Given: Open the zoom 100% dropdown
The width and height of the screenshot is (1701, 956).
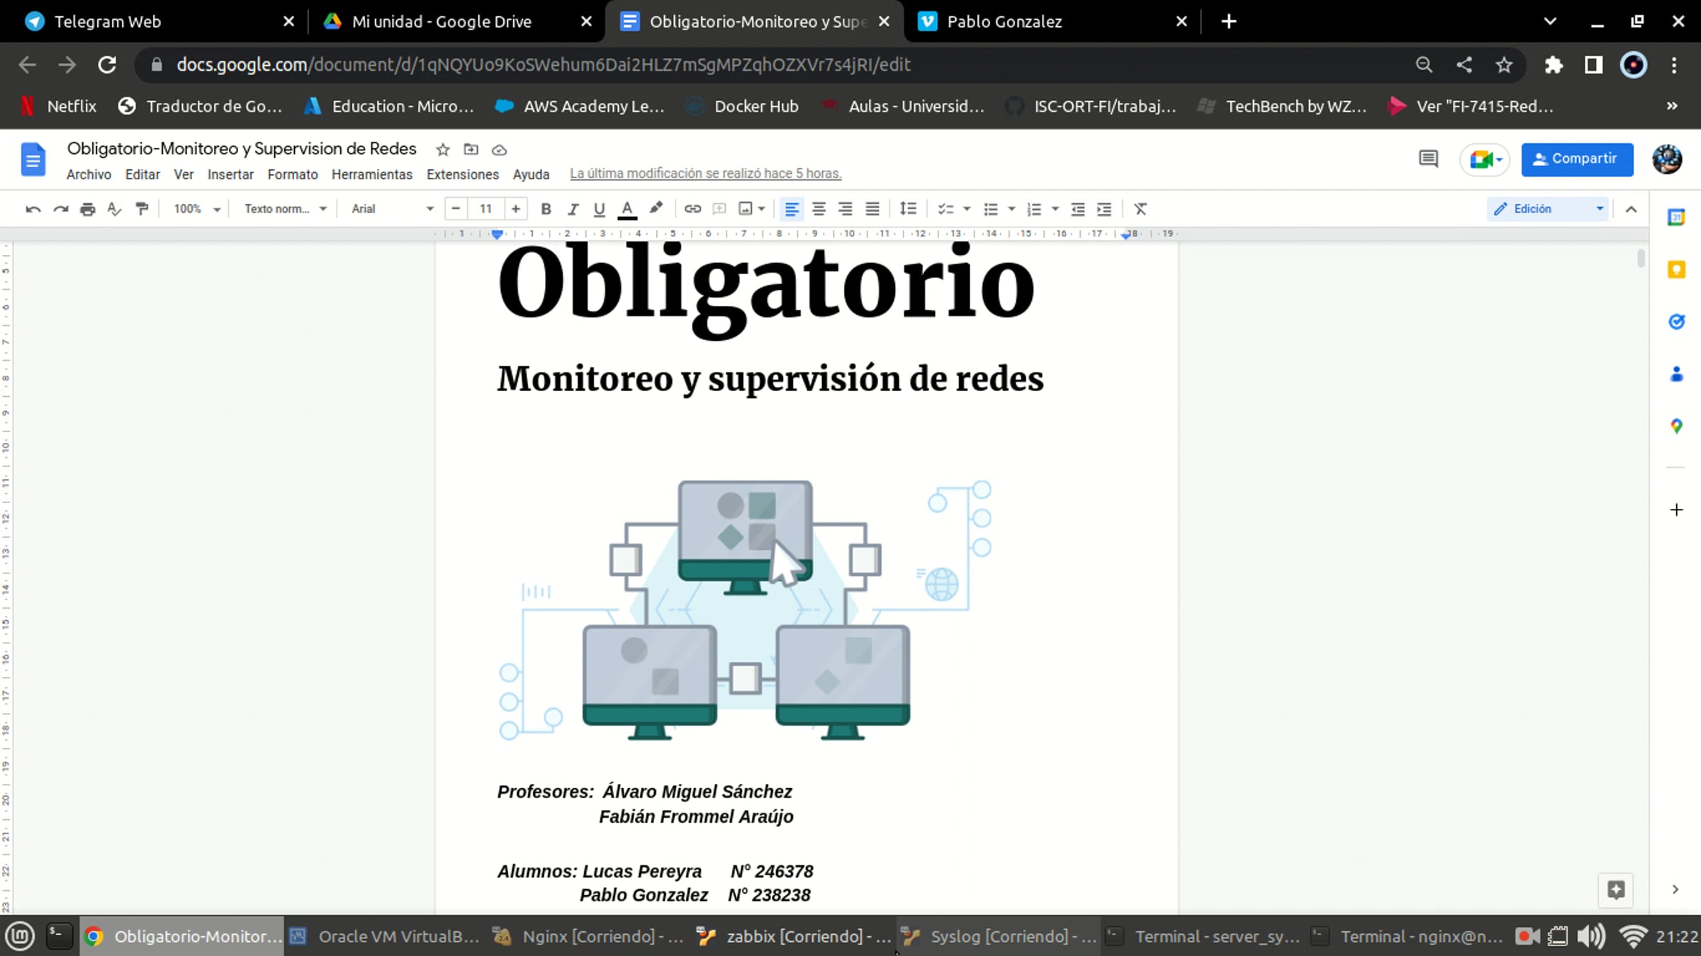Looking at the screenshot, I should coord(196,209).
